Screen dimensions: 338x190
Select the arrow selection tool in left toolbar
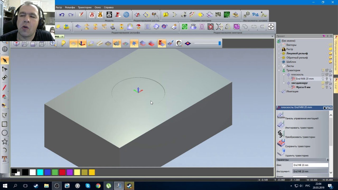click(5, 60)
